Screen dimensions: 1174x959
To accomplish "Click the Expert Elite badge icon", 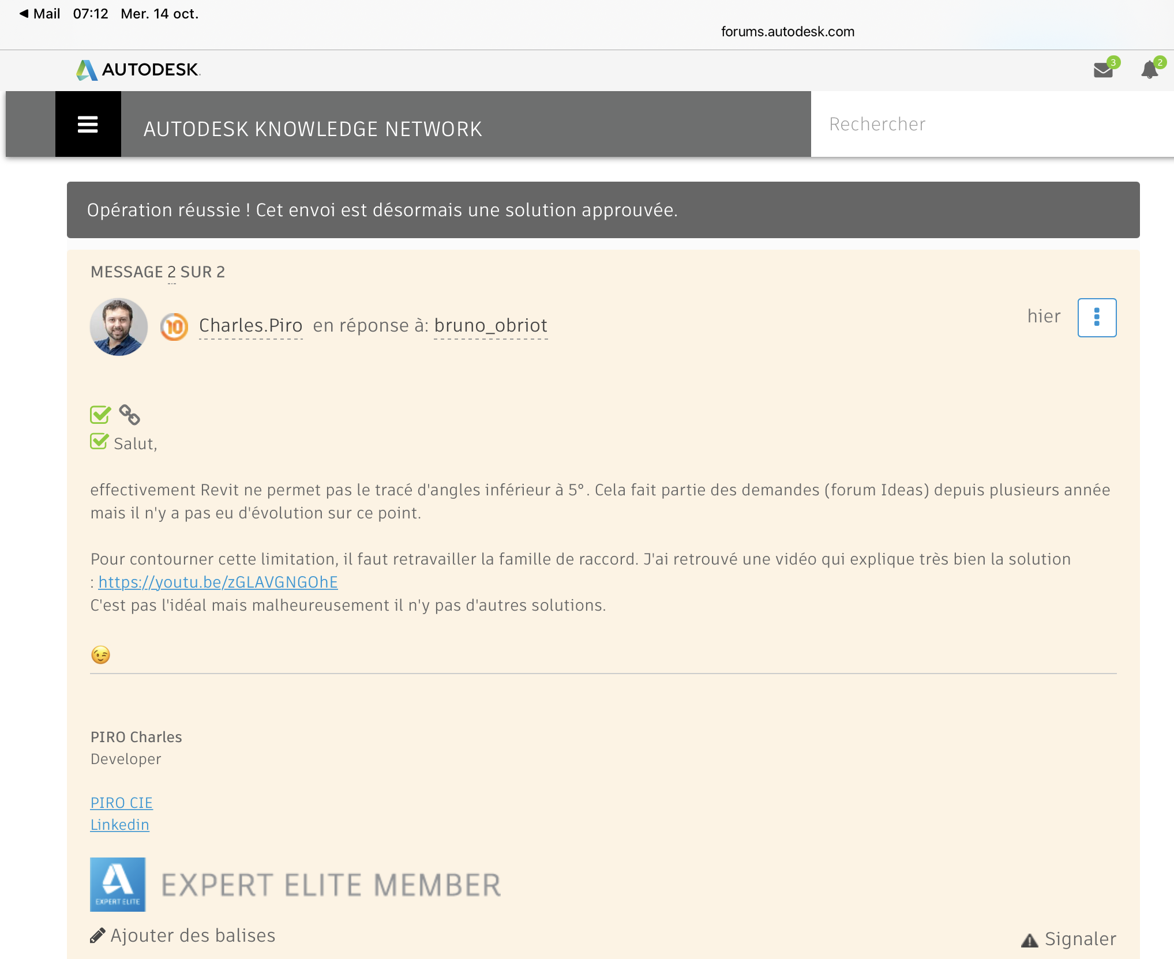I will pos(118,885).
